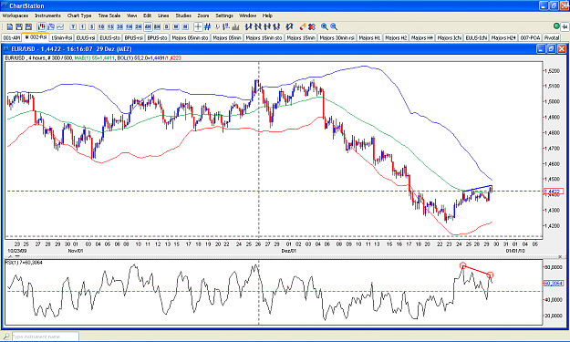
Task: Open the Time Scale menu
Action: pyautogui.click(x=109, y=16)
